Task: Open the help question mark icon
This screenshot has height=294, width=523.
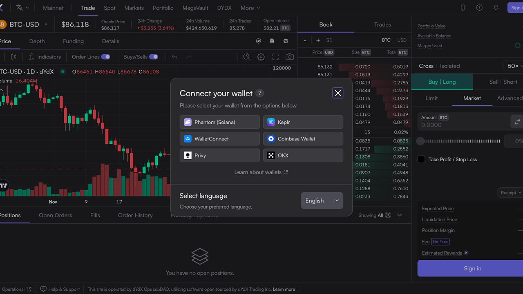Action: pos(479,8)
